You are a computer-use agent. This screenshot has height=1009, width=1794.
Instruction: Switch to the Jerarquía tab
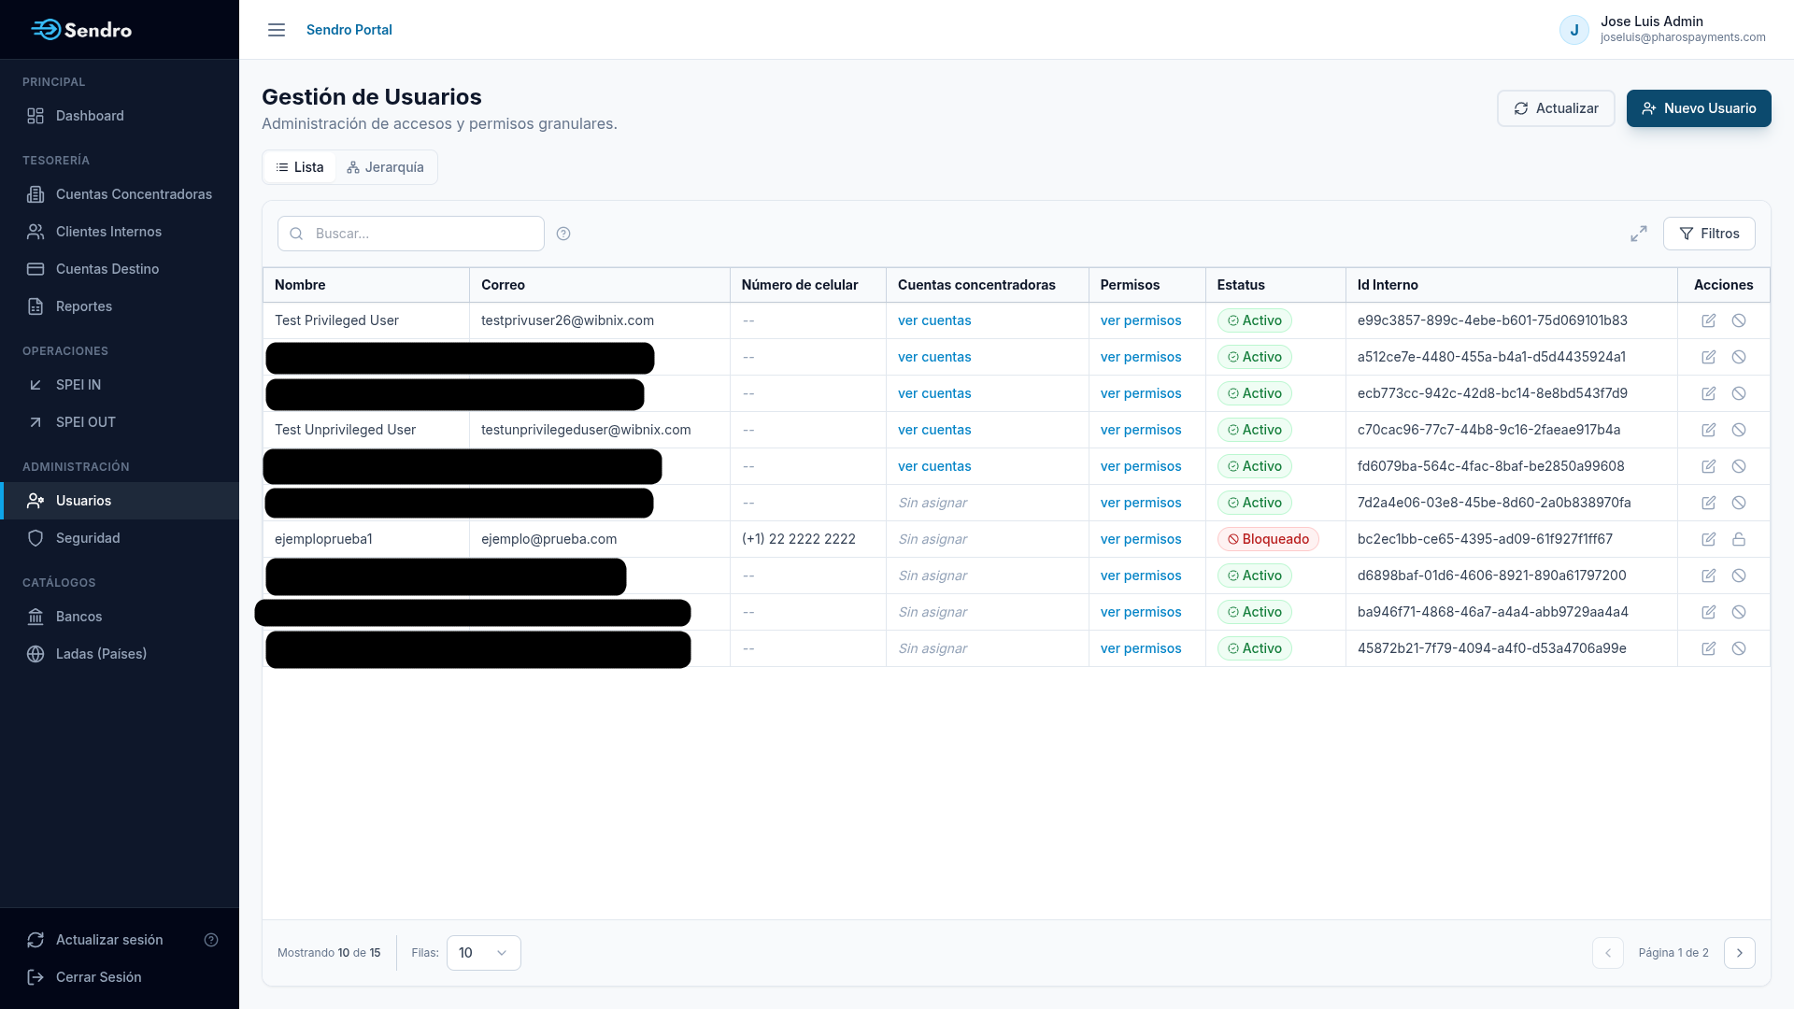(385, 167)
